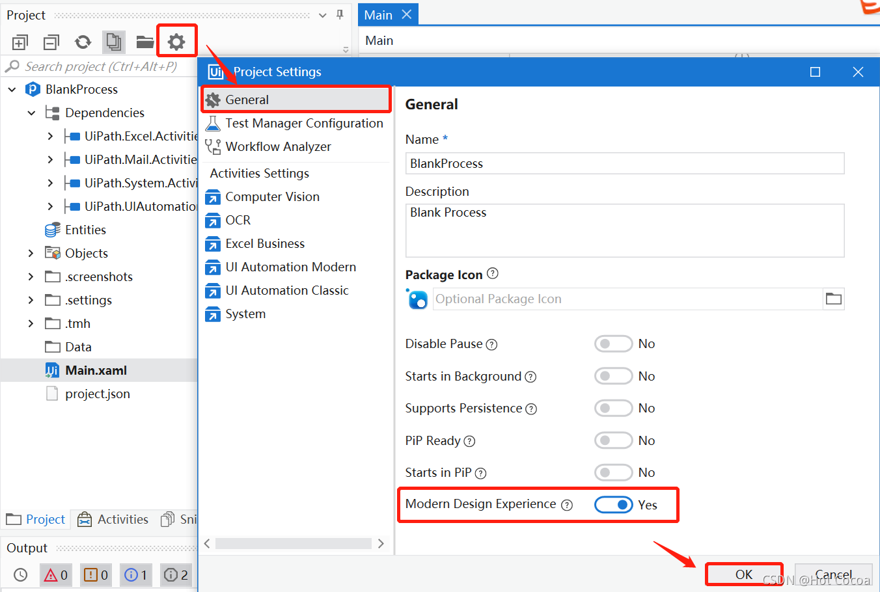
Task: Click the Search project field
Action: point(98,66)
